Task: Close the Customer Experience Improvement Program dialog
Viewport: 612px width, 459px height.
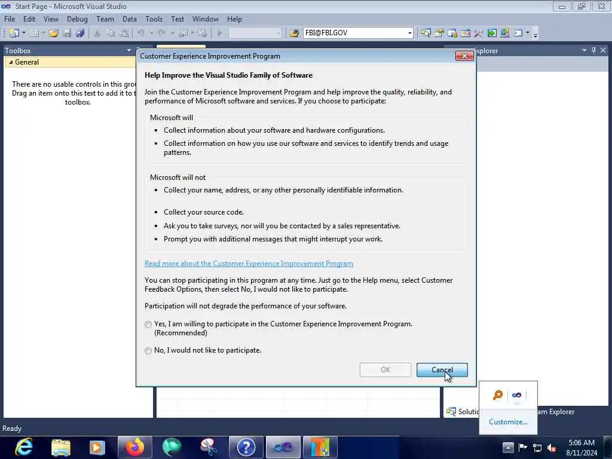Action: click(x=464, y=56)
